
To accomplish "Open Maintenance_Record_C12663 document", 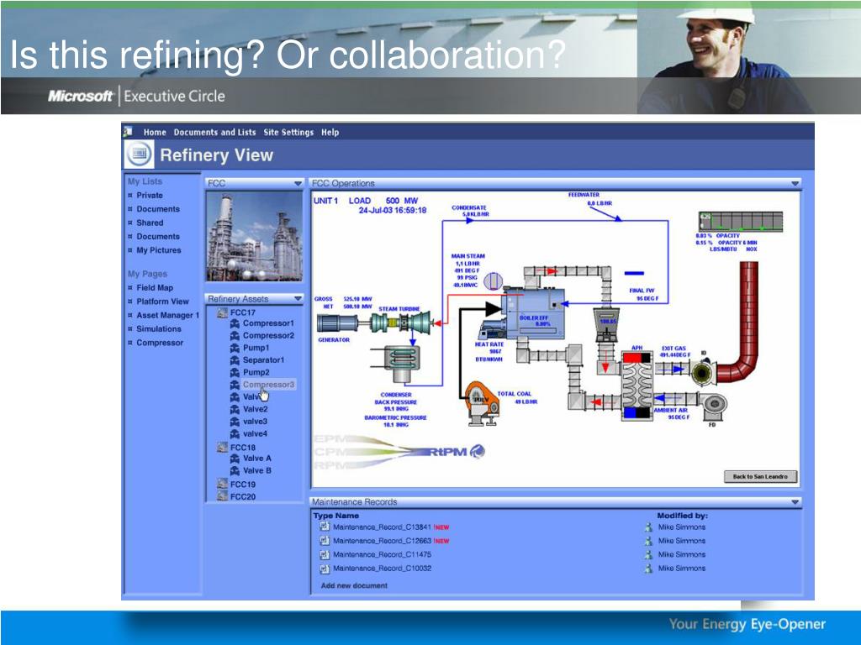I will [x=383, y=541].
